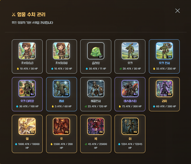Open the 오크 전사 hero card
This screenshot has width=191, height=164.
pos(164,56)
